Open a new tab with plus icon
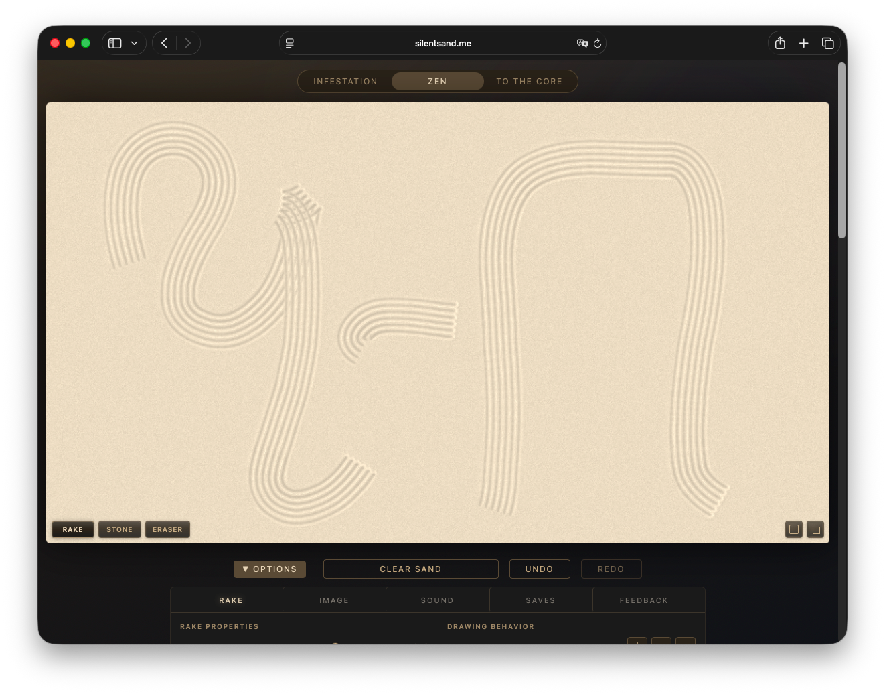885x694 pixels. 804,43
